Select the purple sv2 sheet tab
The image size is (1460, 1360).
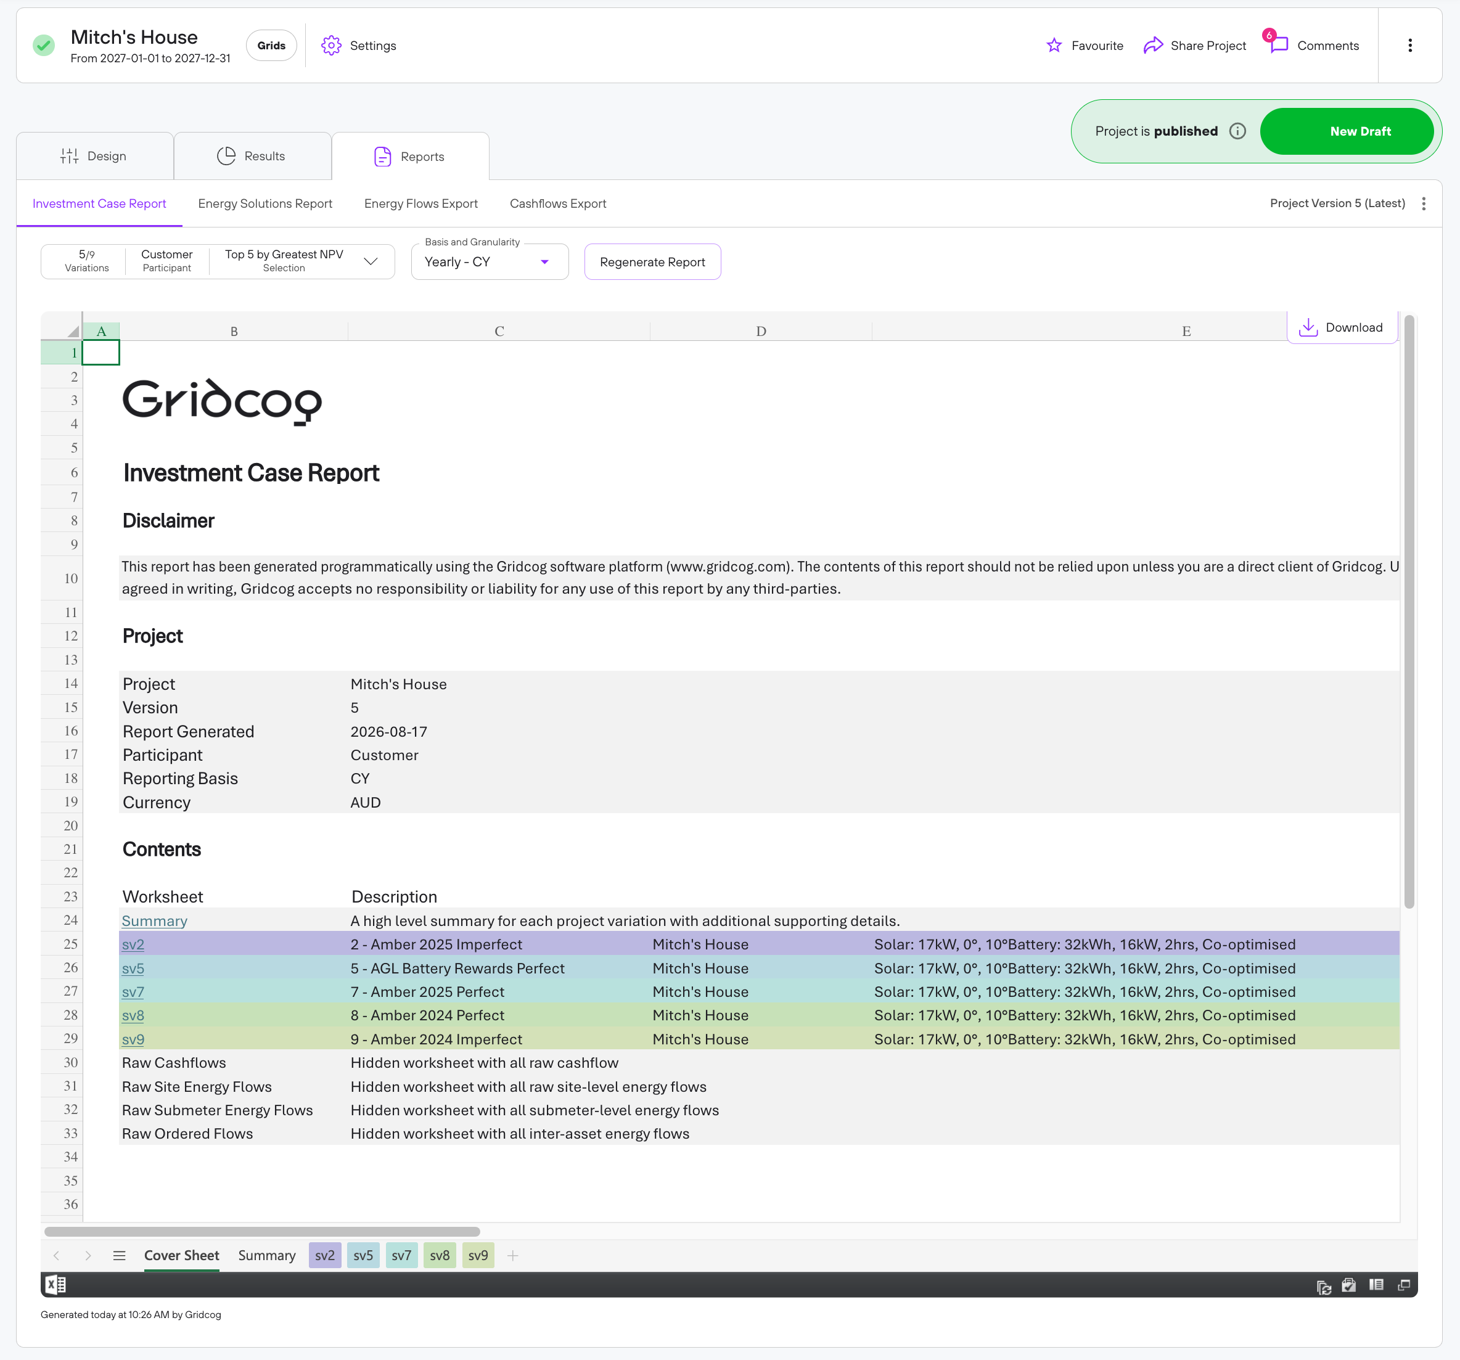point(324,1256)
